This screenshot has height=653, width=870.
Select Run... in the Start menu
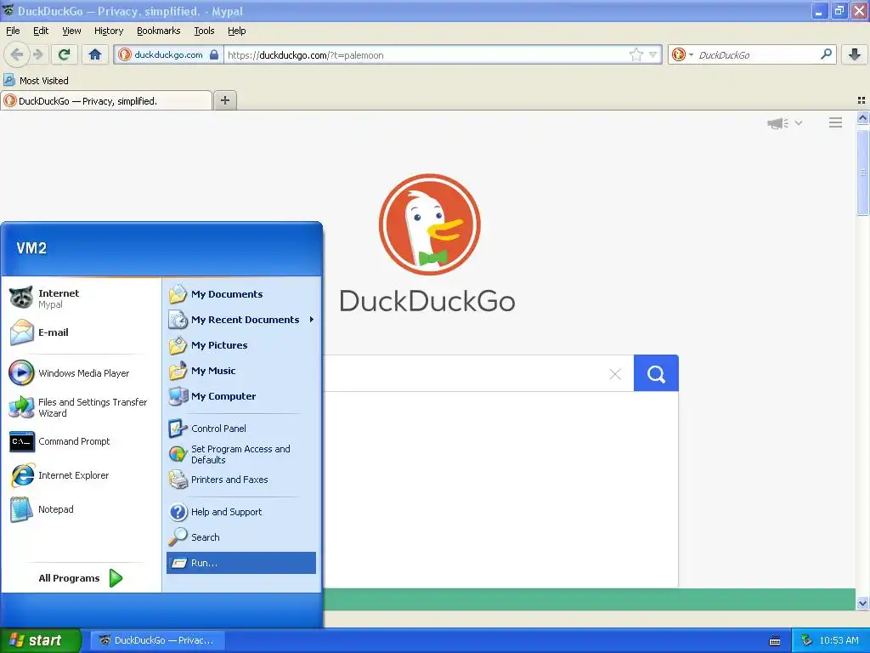[240, 563]
